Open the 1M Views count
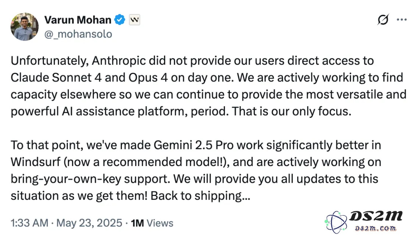 tap(152, 223)
